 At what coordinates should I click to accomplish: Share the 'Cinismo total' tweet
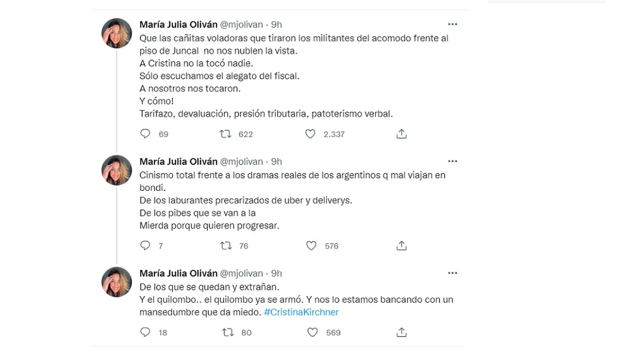(402, 245)
